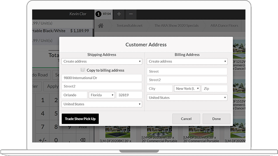Add a new order with plus icon
The image size is (278, 156).
click(x=119, y=14)
